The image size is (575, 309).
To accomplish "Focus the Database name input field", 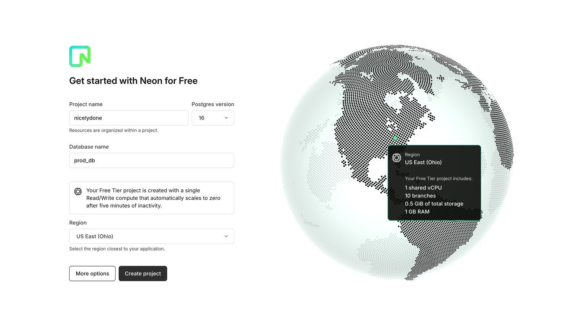I will click(152, 160).
